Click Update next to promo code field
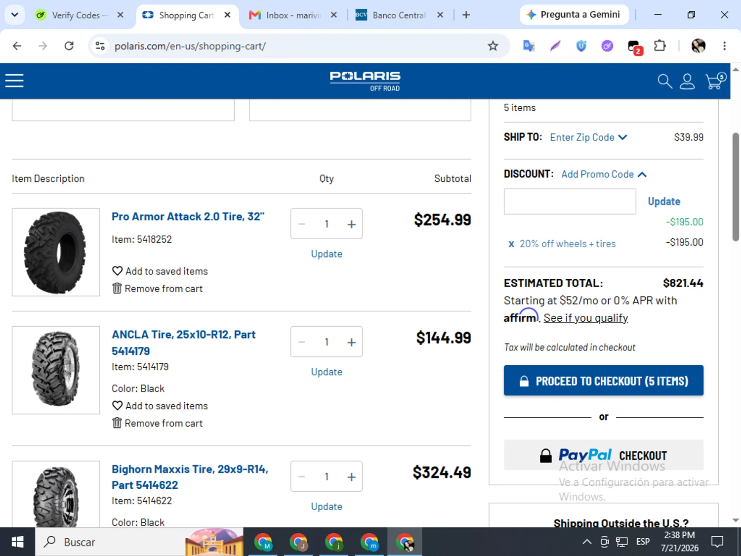Image resolution: width=741 pixels, height=556 pixels. [664, 202]
